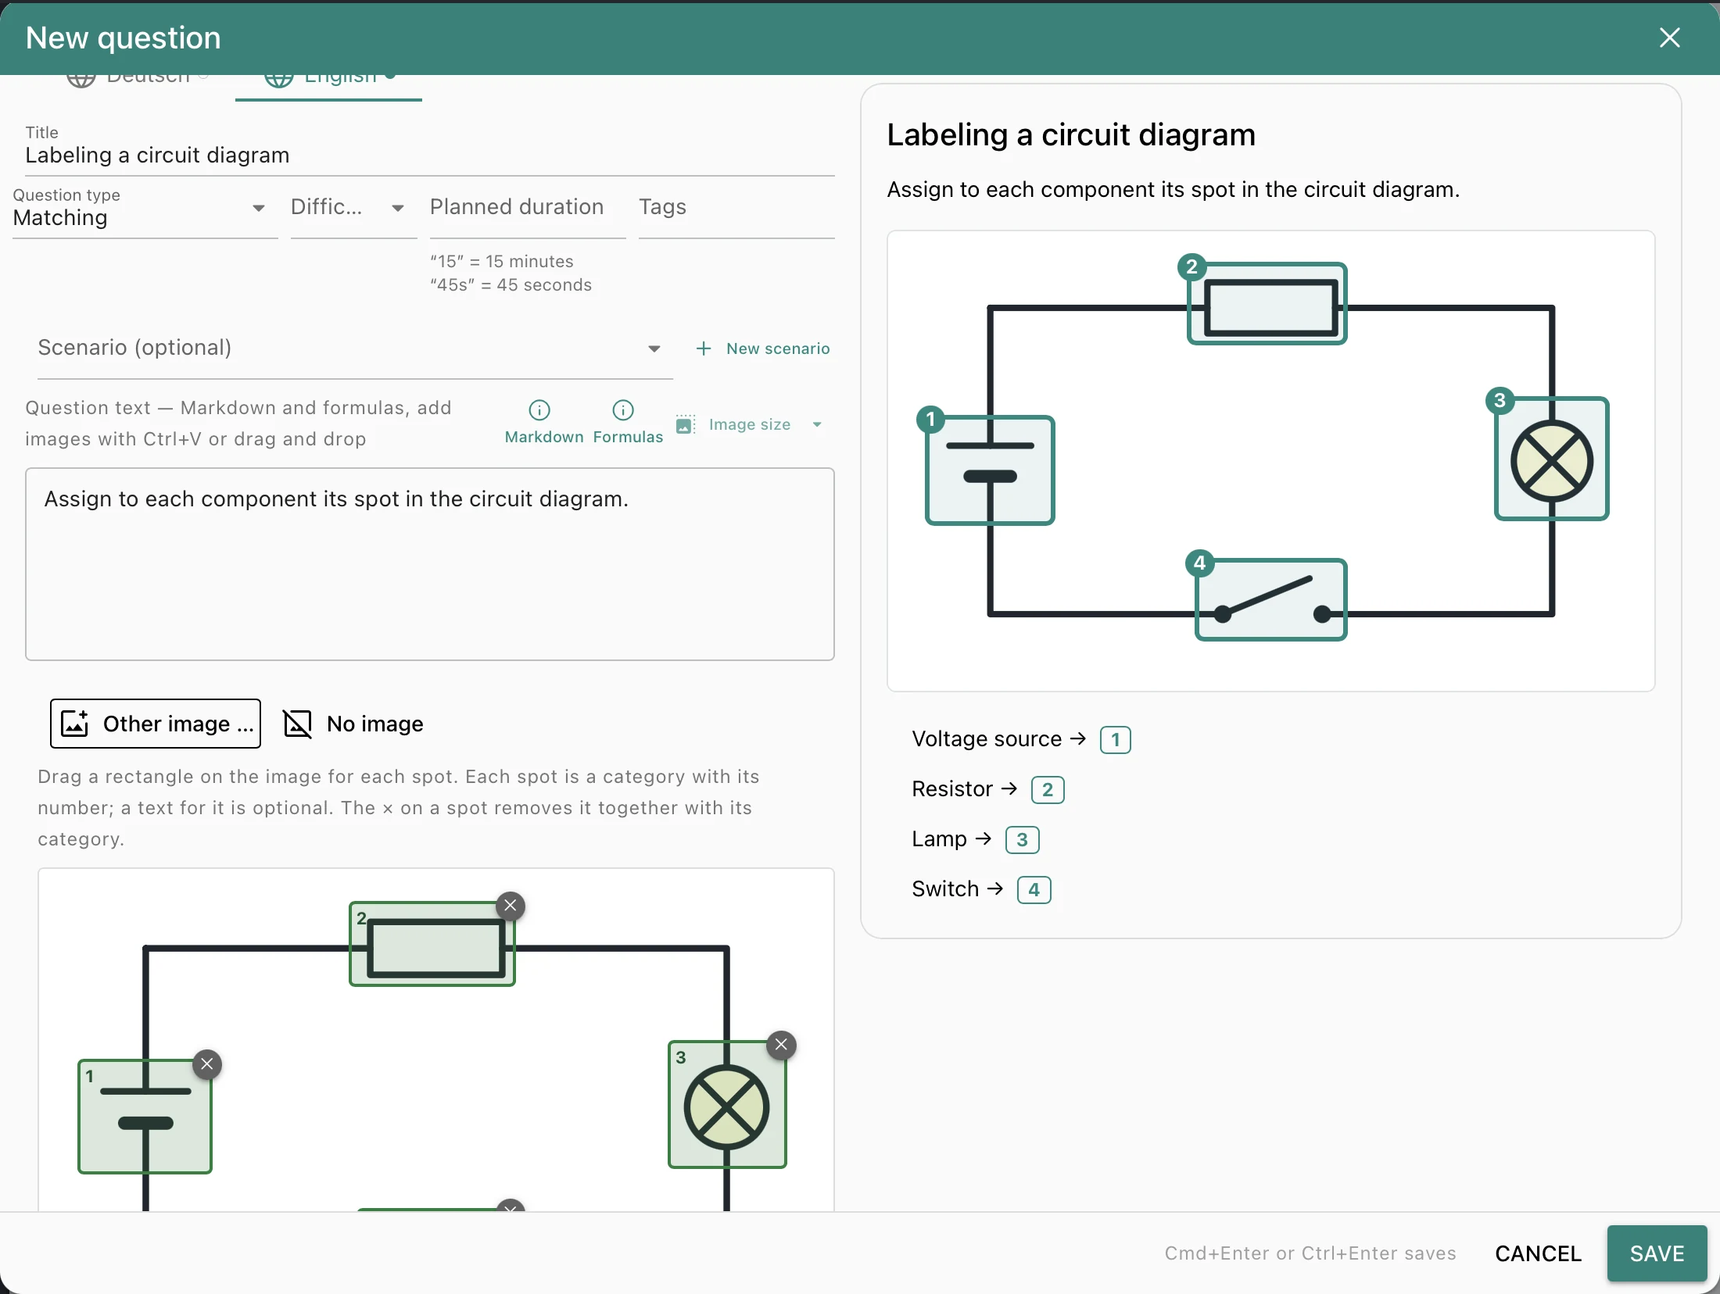Click the Image size icon
This screenshot has height=1294, width=1720.
click(685, 424)
